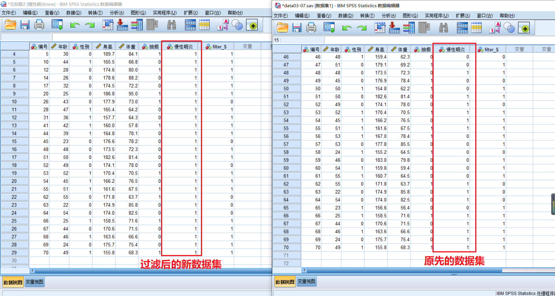
Task: Select 体重 column header in left window
Action: click(x=127, y=46)
